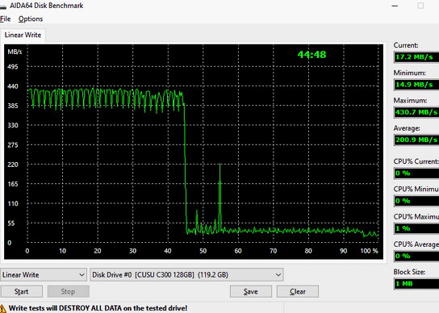Screen dimensions: 439x313
Task: Click the Clear button
Action: (x=297, y=291)
